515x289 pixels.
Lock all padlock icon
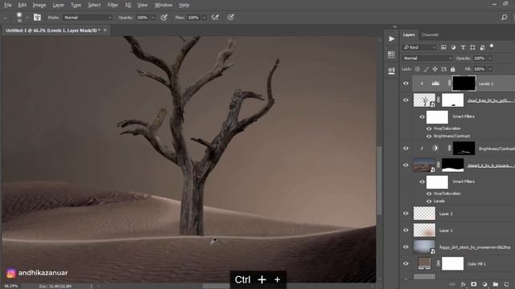[452, 69]
